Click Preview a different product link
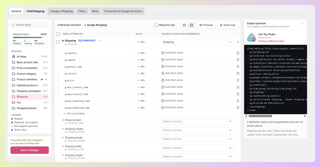This screenshot has height=167, width=320. coord(271,41)
